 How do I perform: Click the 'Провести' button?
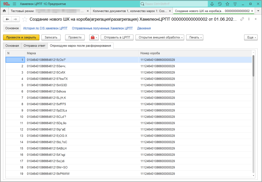[75, 37]
